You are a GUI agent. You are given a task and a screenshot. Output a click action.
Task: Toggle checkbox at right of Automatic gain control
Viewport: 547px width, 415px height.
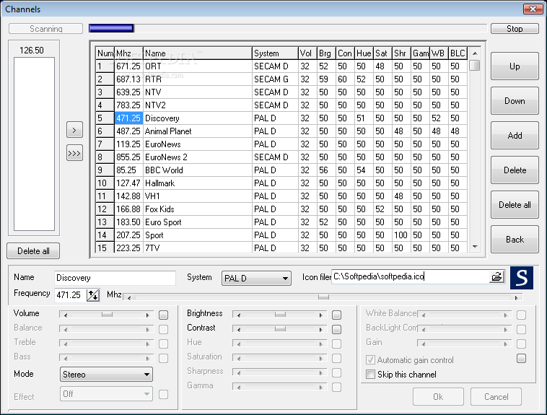tap(521, 359)
